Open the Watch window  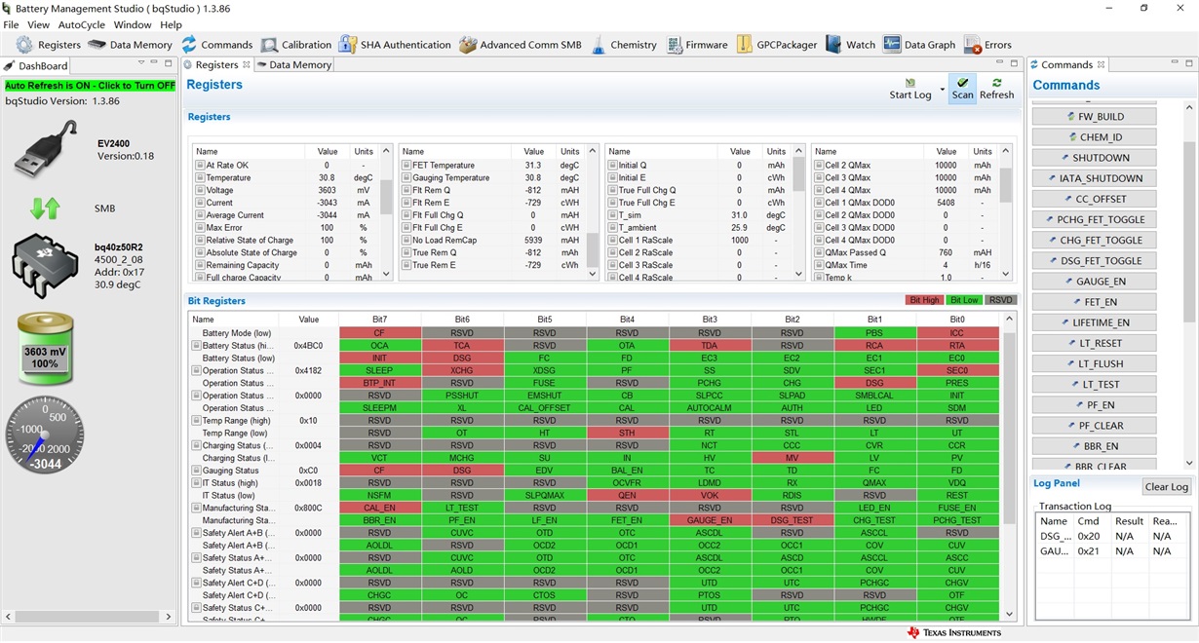coord(850,45)
